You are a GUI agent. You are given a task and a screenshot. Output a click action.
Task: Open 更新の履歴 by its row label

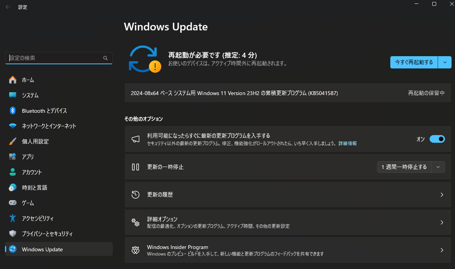[160, 195]
